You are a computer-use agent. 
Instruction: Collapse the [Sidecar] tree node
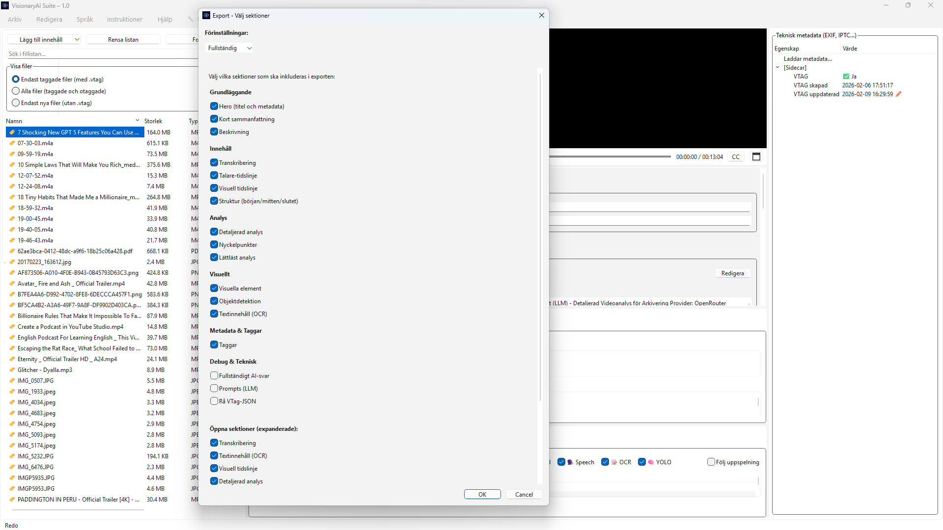(777, 68)
